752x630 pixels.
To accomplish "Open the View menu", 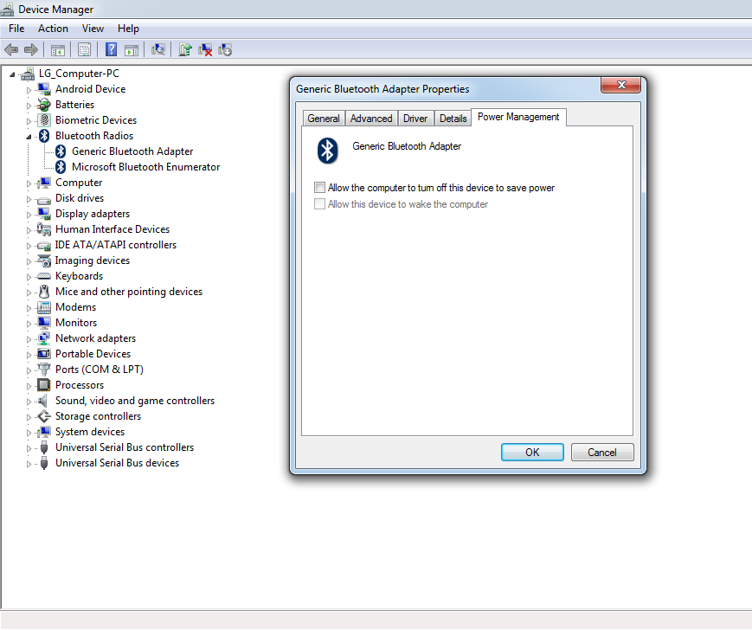I will tap(93, 29).
